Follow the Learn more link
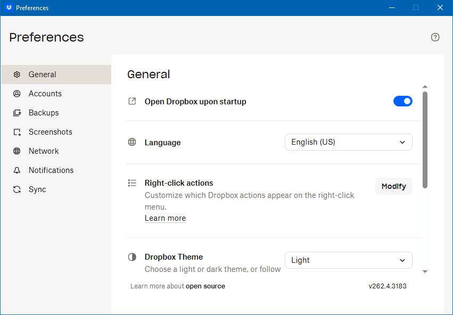This screenshot has height=315, width=453. click(165, 218)
